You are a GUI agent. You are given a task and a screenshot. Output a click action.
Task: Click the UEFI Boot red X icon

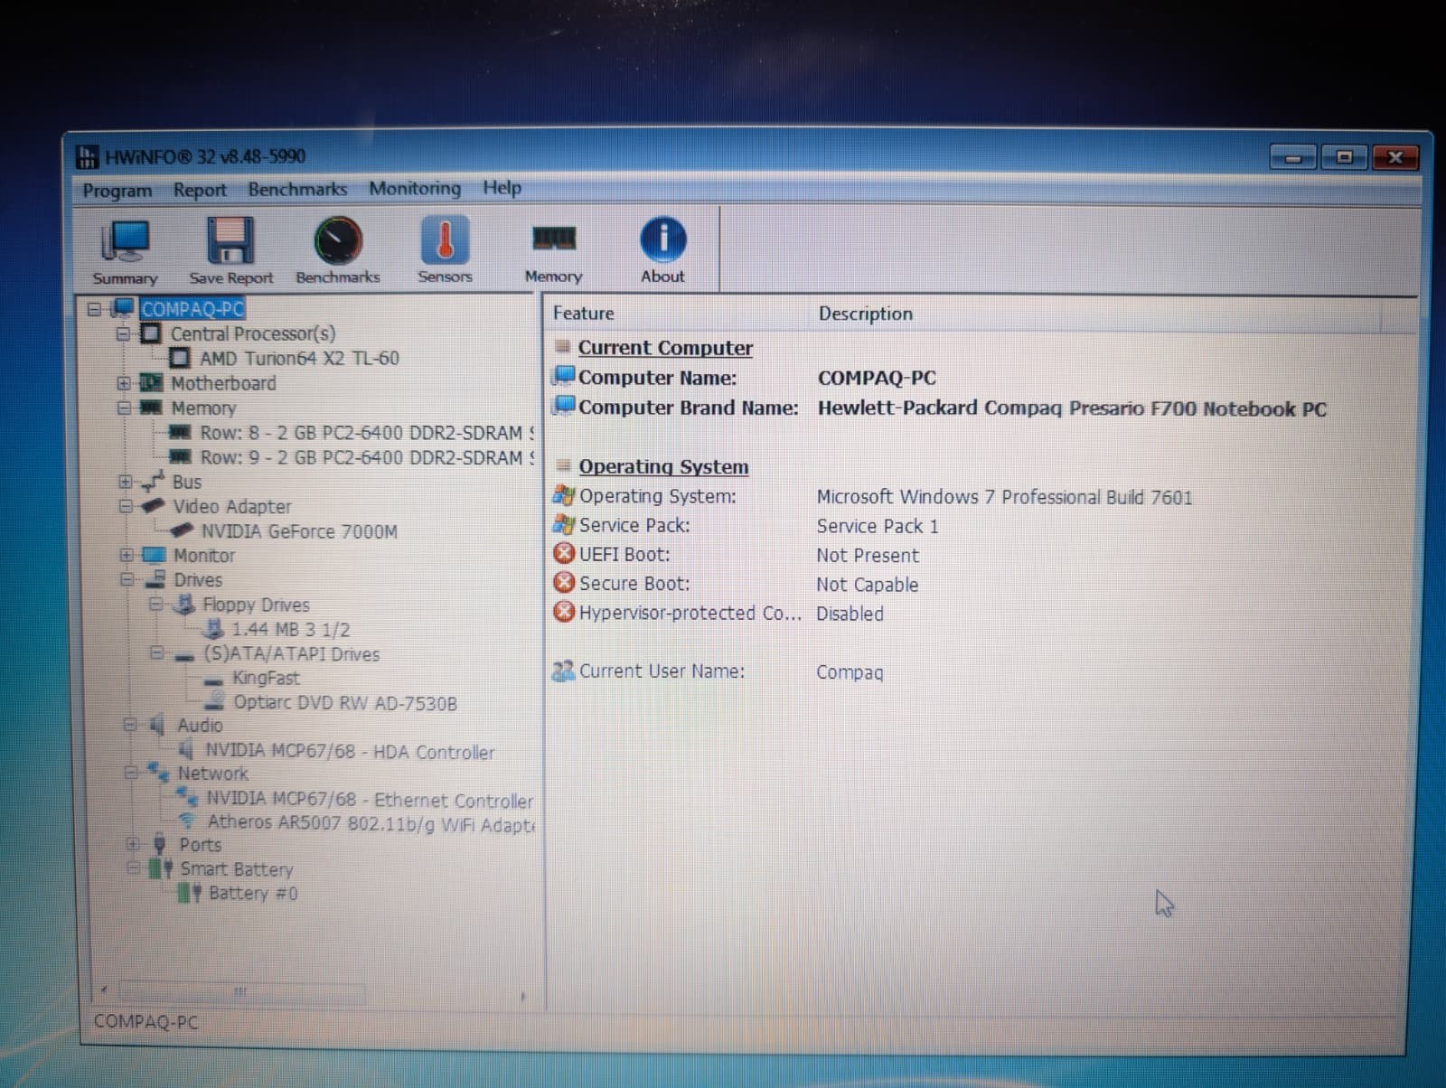(564, 553)
